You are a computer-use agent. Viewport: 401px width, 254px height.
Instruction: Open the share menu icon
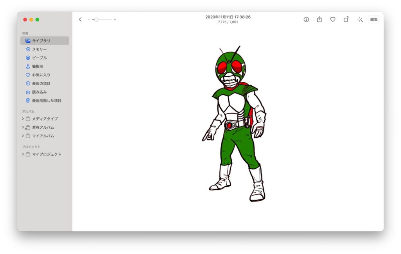click(x=320, y=20)
